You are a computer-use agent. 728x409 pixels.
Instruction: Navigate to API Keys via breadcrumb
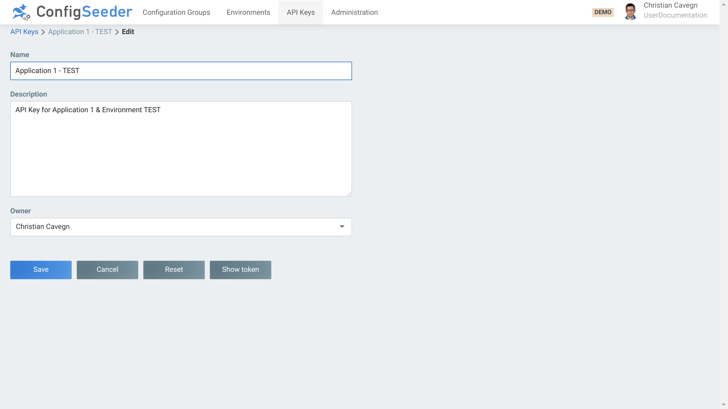coord(24,32)
